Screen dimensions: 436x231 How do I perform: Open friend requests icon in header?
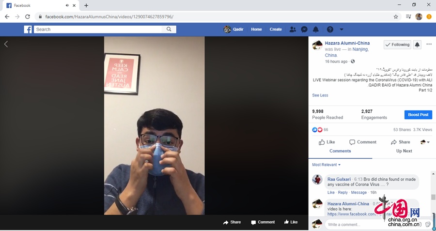(x=293, y=30)
